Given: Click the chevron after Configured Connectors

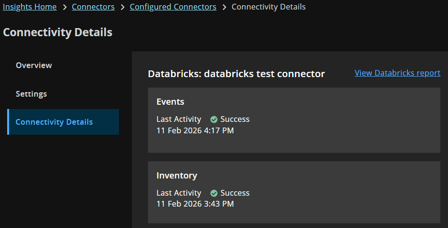Looking at the screenshot, I should coord(224,7).
